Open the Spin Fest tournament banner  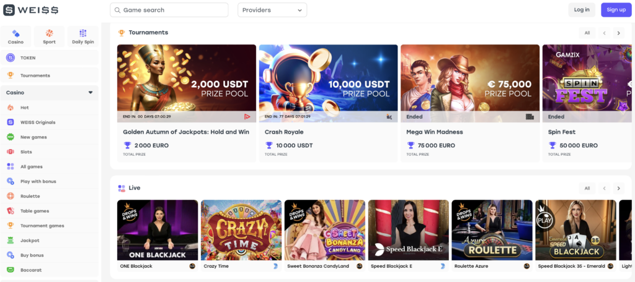(x=587, y=83)
